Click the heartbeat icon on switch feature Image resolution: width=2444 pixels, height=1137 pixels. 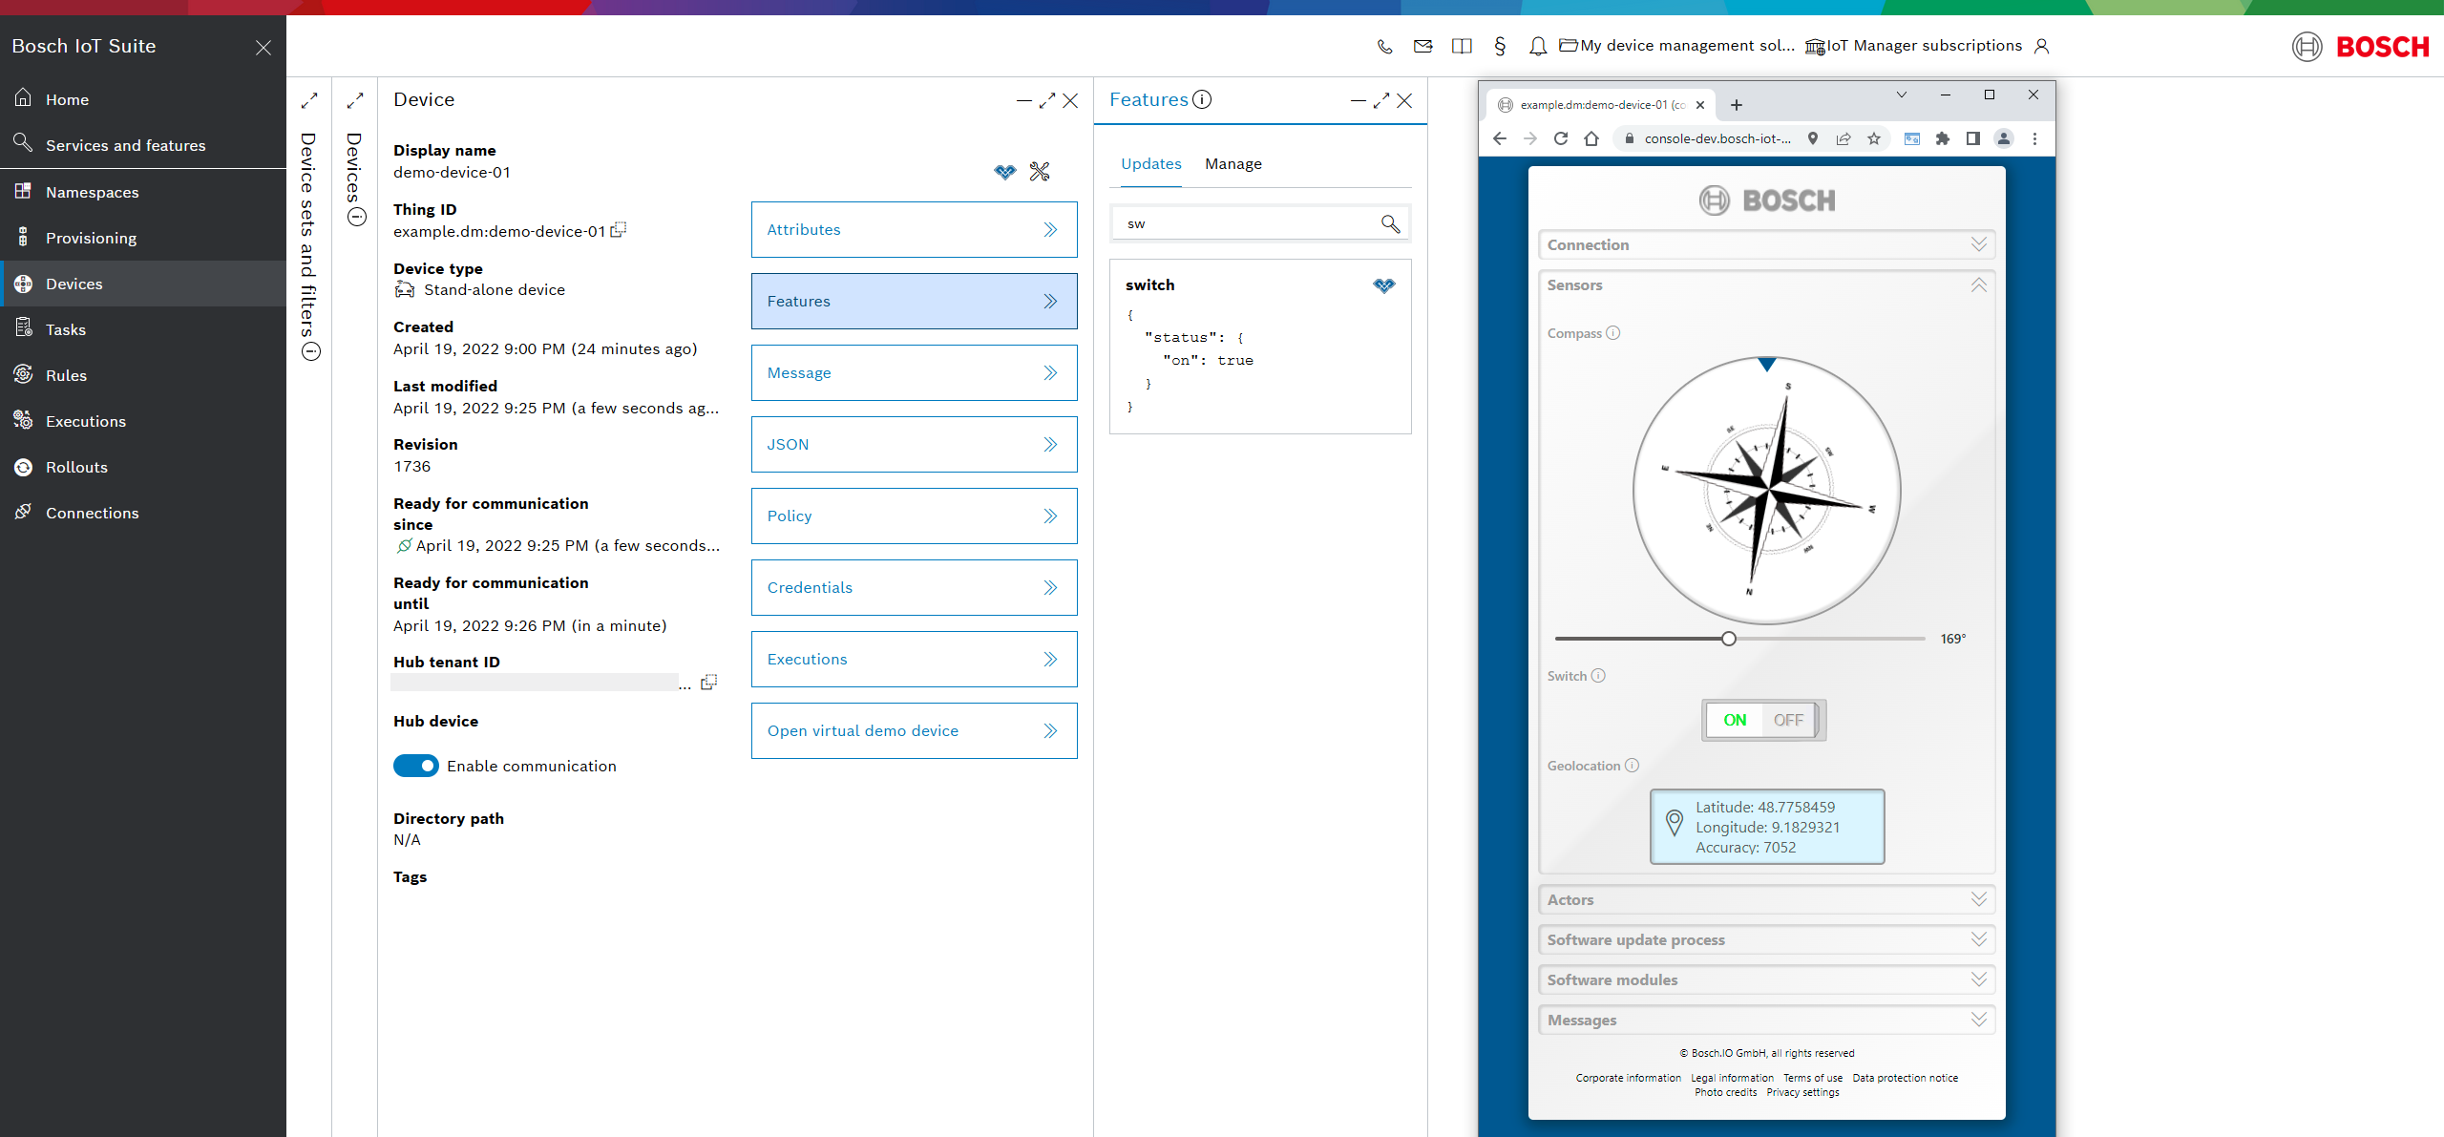(x=1383, y=285)
